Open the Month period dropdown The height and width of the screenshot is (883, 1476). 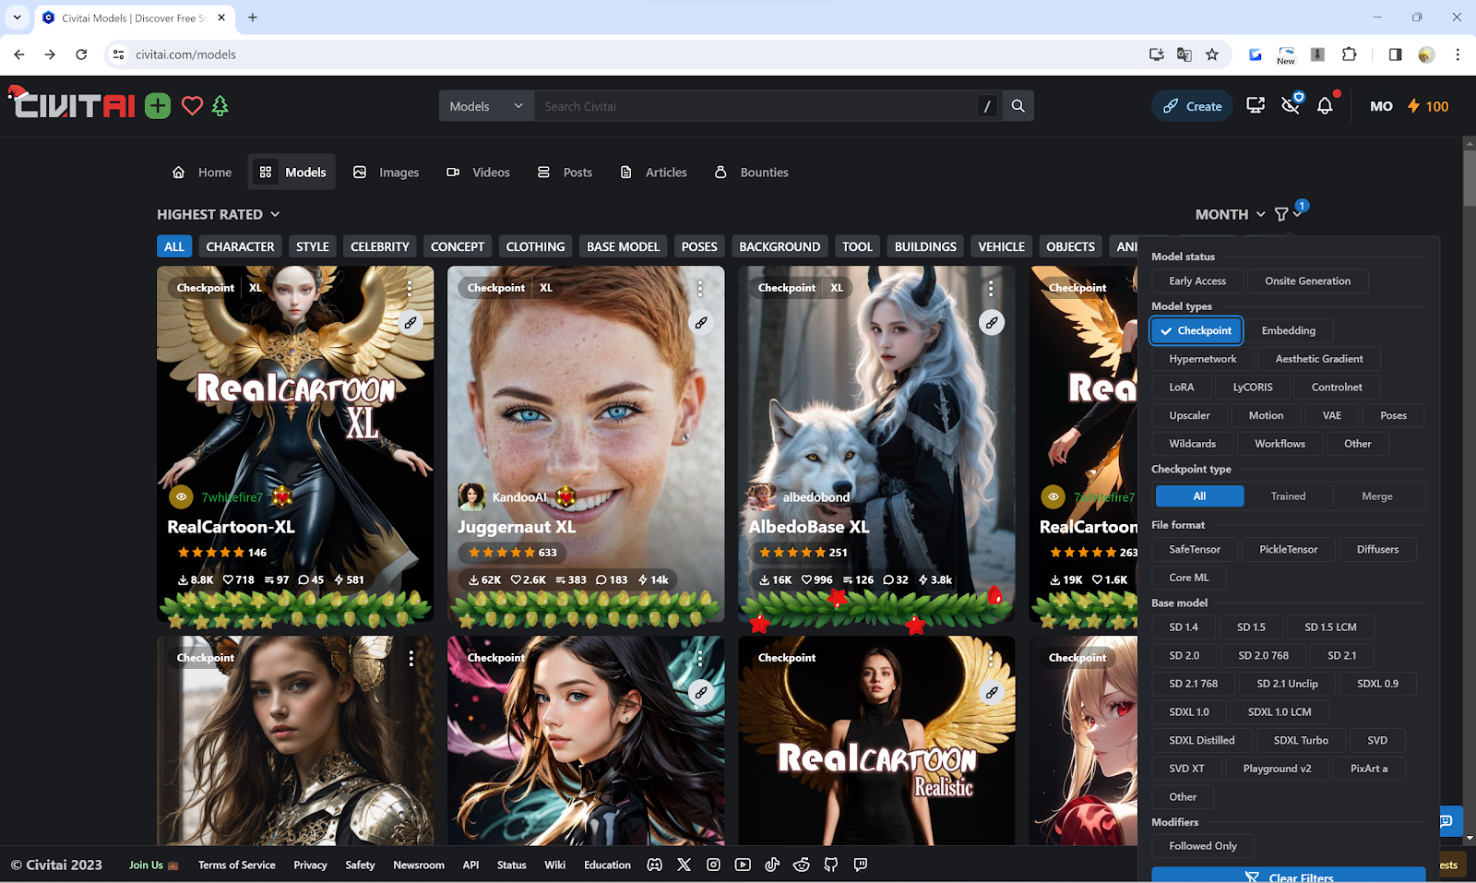coord(1230,214)
